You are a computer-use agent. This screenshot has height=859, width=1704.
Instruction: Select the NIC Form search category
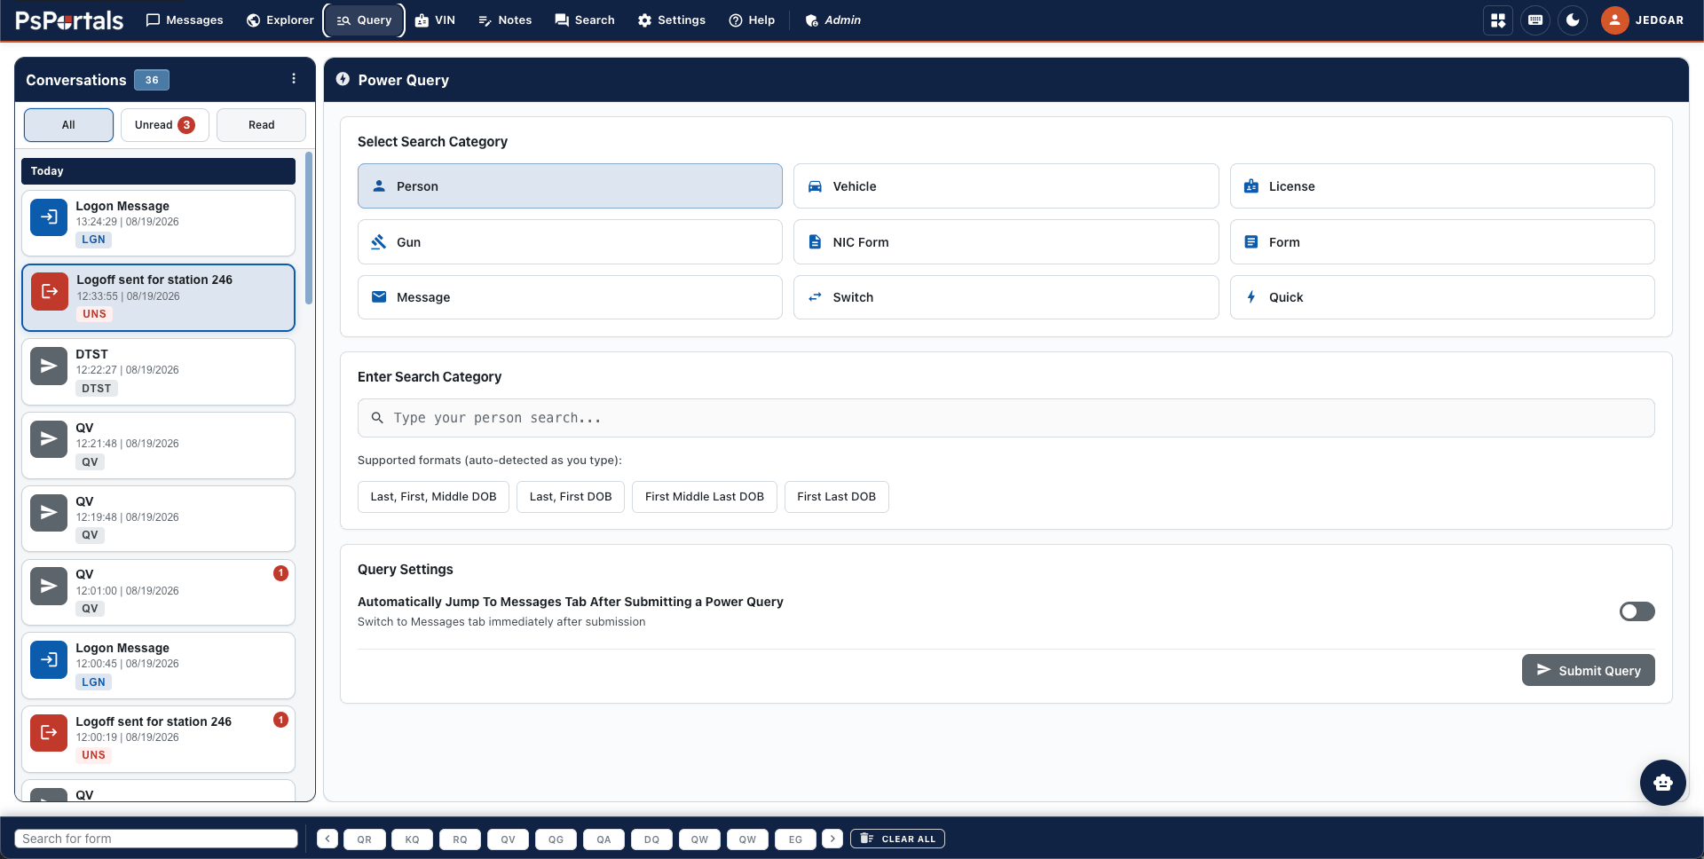(x=1006, y=242)
